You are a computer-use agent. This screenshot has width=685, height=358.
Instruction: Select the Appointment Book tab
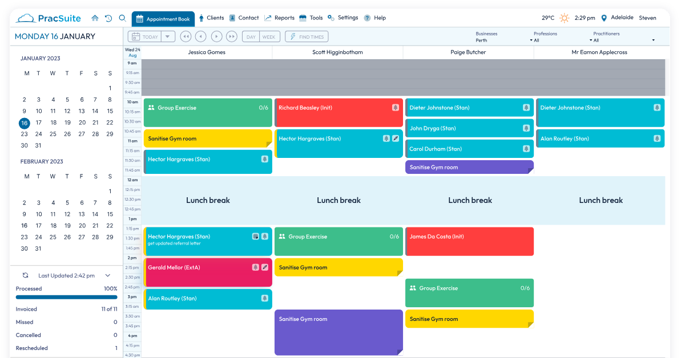coord(163,19)
